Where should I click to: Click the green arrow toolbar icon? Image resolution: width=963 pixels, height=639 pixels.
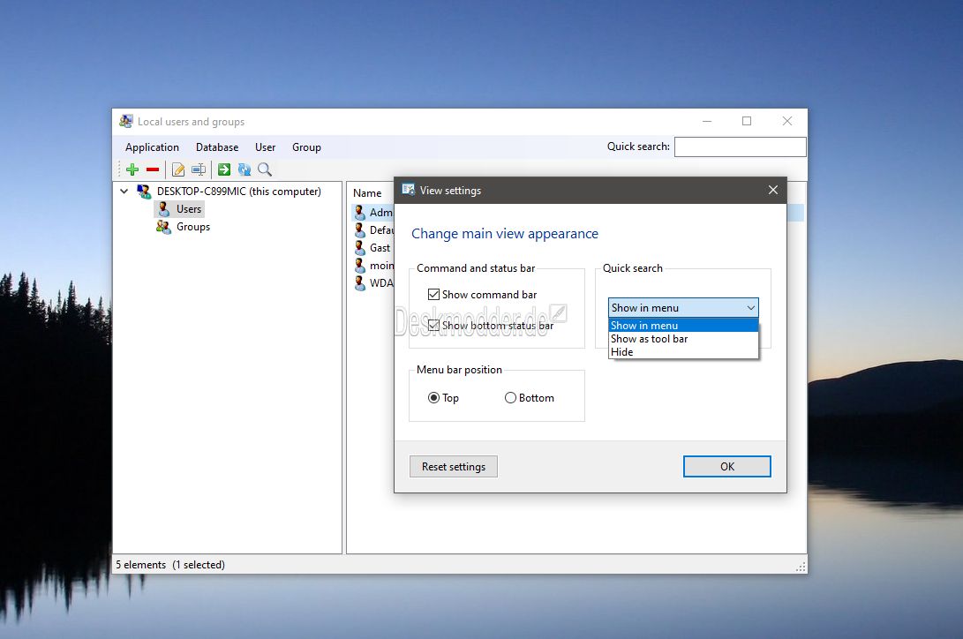coord(224,169)
